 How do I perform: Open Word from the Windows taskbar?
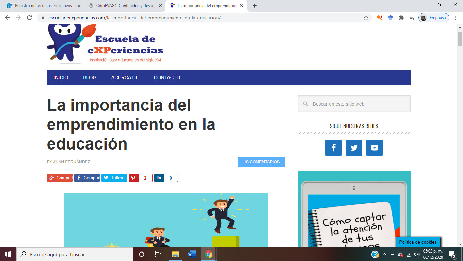click(x=192, y=254)
